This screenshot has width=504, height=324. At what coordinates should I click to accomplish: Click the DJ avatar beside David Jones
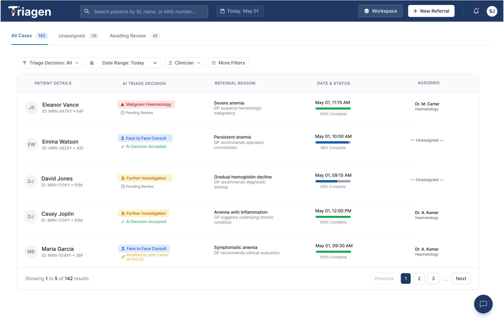31,181
